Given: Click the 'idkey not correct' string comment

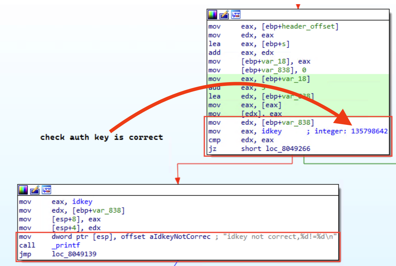Looking at the screenshot, I should pos(276,237).
